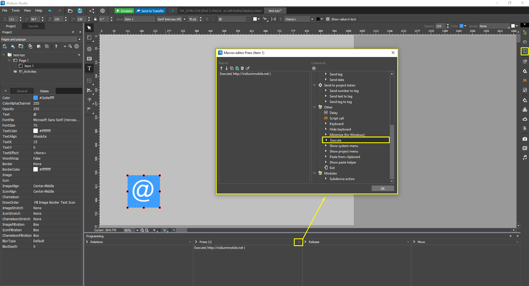Screen dimensions: 529x286
Task: Click the add command plus icon
Action: (x=314, y=68)
